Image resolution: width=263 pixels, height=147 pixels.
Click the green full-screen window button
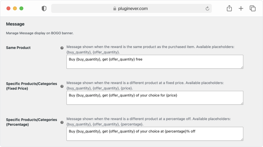tap(21, 8)
